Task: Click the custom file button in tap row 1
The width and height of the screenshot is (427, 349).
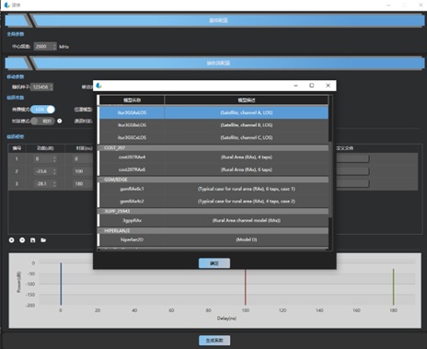Action: (x=353, y=159)
